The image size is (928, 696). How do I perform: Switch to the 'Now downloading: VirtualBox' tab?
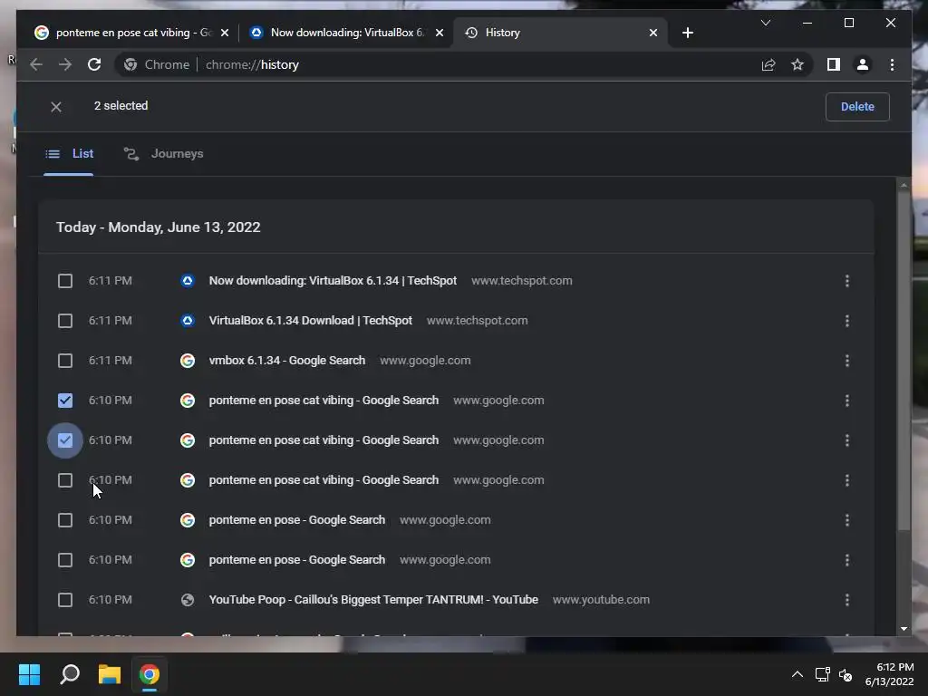tap(346, 33)
